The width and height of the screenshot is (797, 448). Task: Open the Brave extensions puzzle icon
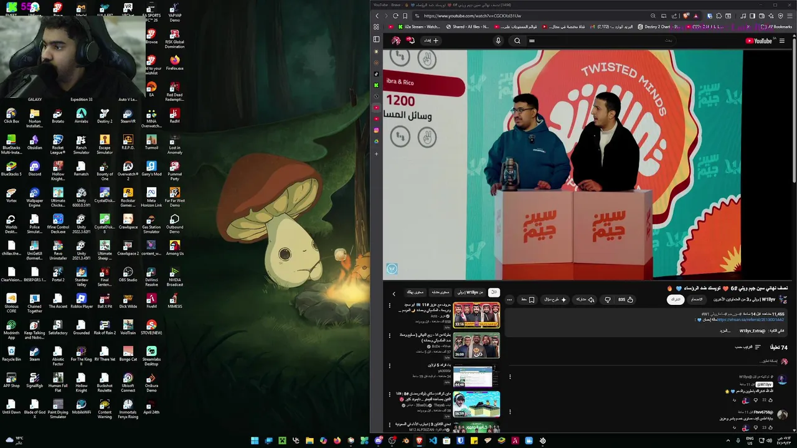pos(719,16)
